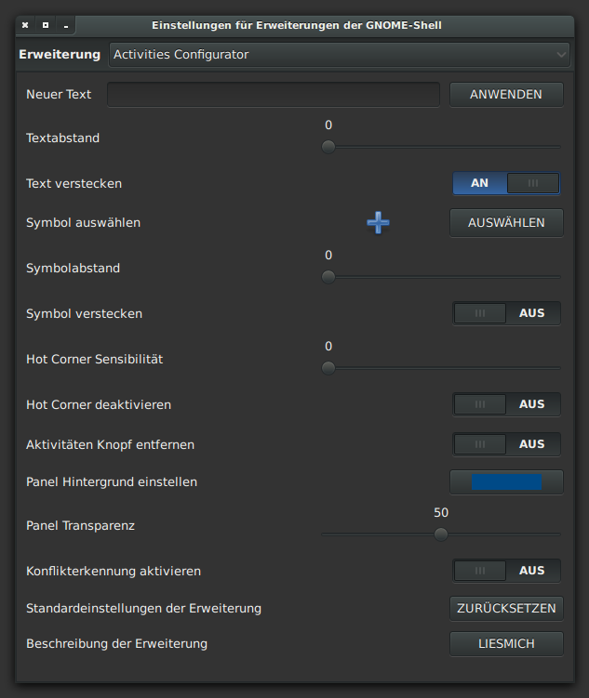Click the ZURÜCKSETZEN button
The height and width of the screenshot is (698, 589).
tap(506, 609)
